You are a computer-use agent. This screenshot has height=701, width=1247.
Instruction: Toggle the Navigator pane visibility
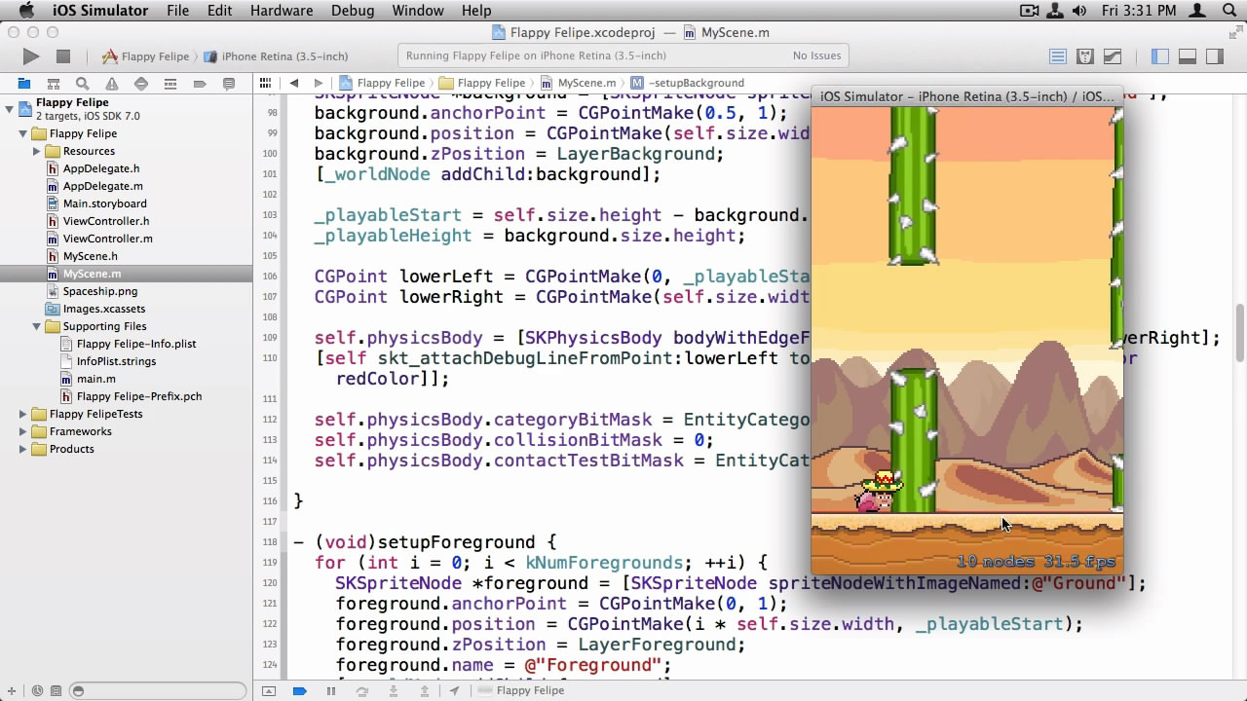(1159, 56)
